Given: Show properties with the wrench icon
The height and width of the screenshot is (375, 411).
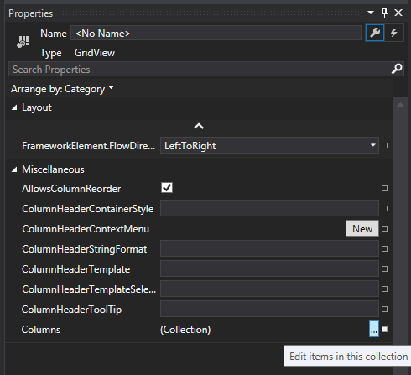Looking at the screenshot, I should click(x=375, y=33).
